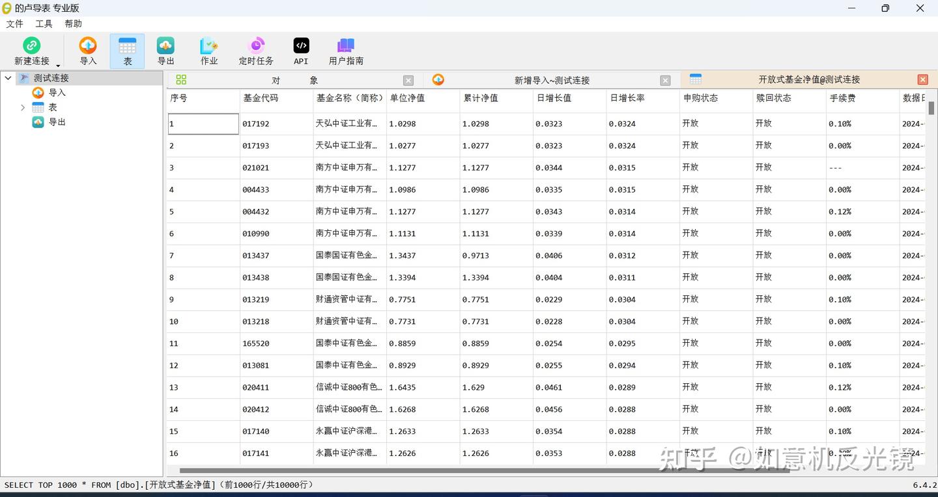The height and width of the screenshot is (497, 938).
Task: Click the 单位净值 column header
Action: pos(423,98)
